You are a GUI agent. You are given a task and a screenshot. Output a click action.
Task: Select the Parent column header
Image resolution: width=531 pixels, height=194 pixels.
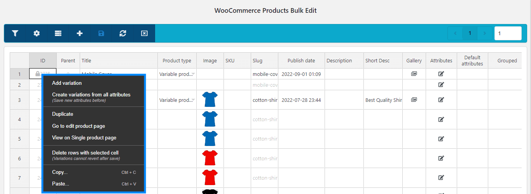[68, 60]
